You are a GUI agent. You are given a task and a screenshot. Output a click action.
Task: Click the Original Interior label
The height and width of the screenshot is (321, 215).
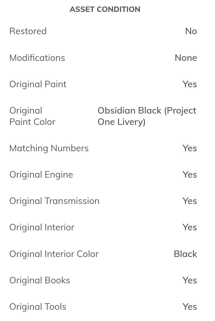coord(42,227)
